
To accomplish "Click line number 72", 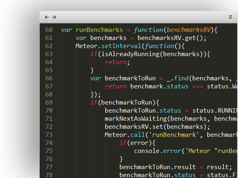I will point(49,127).
